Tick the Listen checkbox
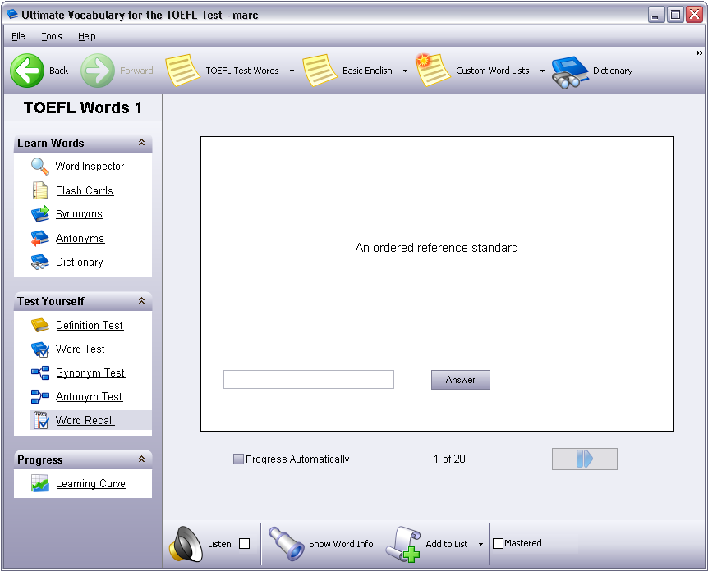This screenshot has height=571, width=708. [x=244, y=544]
